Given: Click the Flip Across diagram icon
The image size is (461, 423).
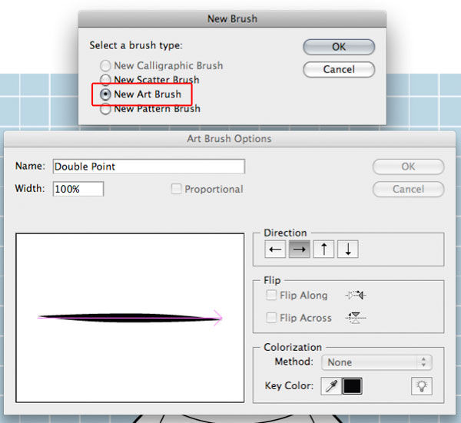Looking at the screenshot, I should [x=356, y=318].
